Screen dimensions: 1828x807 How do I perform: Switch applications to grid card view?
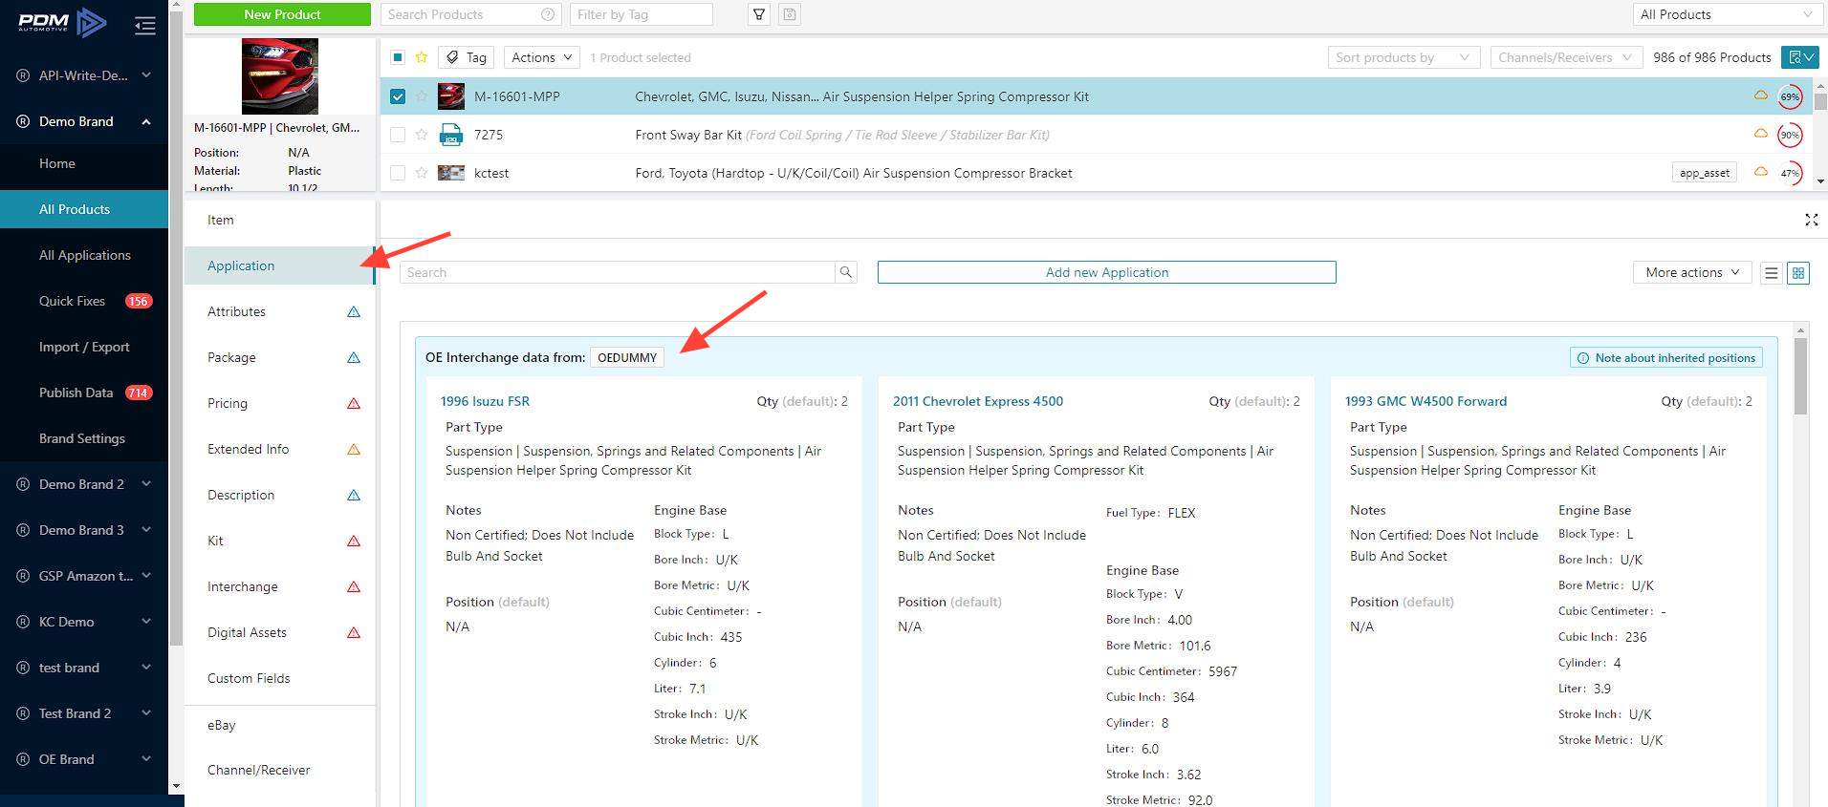tap(1798, 272)
